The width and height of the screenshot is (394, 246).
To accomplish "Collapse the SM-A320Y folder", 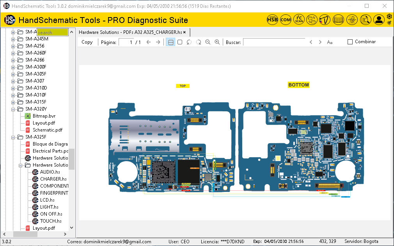I will [13, 109].
